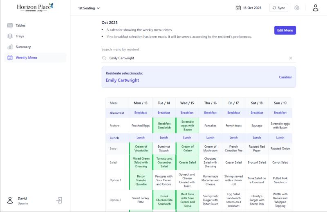The width and height of the screenshot is (327, 212).
Task: Click the Summary bar chart icon
Action: point(10,47)
